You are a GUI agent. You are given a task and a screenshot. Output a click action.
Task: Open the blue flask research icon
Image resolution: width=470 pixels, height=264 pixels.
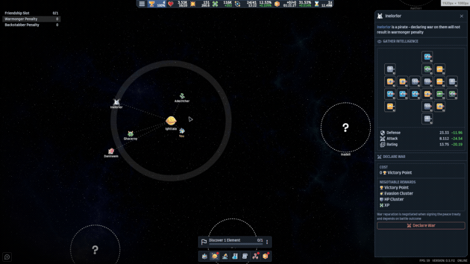coord(235,256)
